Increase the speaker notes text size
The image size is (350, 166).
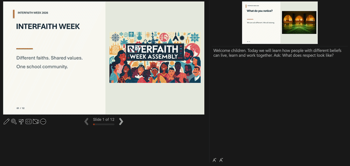(214, 160)
